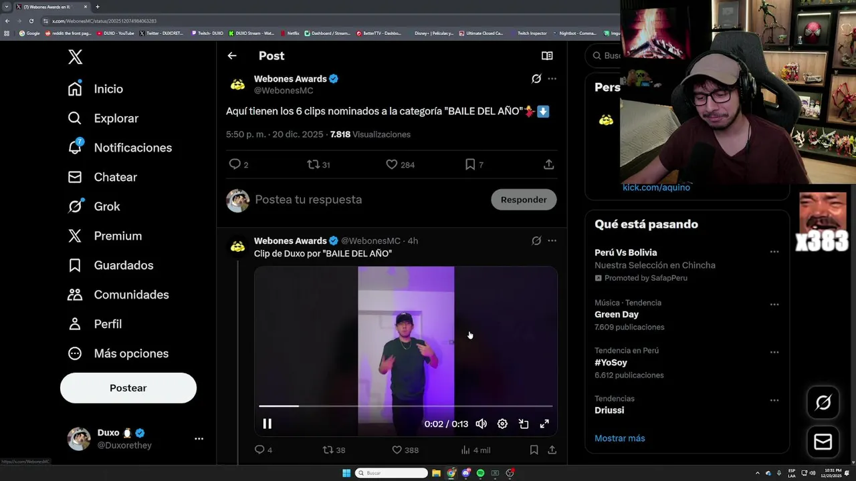
Task: Open the DUXO - YouTube bookmark
Action: (116, 33)
